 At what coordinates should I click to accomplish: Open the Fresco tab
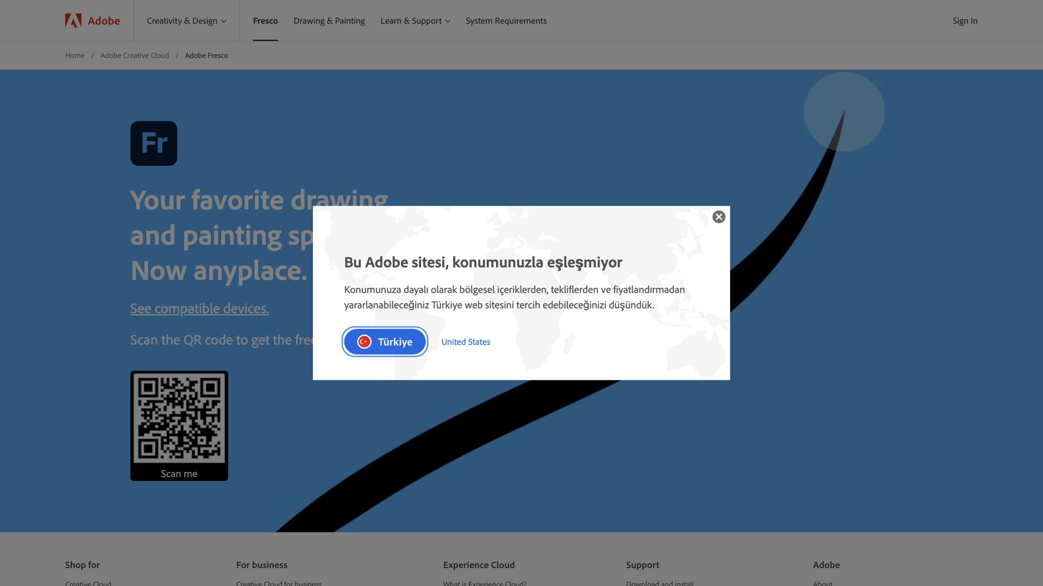click(265, 21)
